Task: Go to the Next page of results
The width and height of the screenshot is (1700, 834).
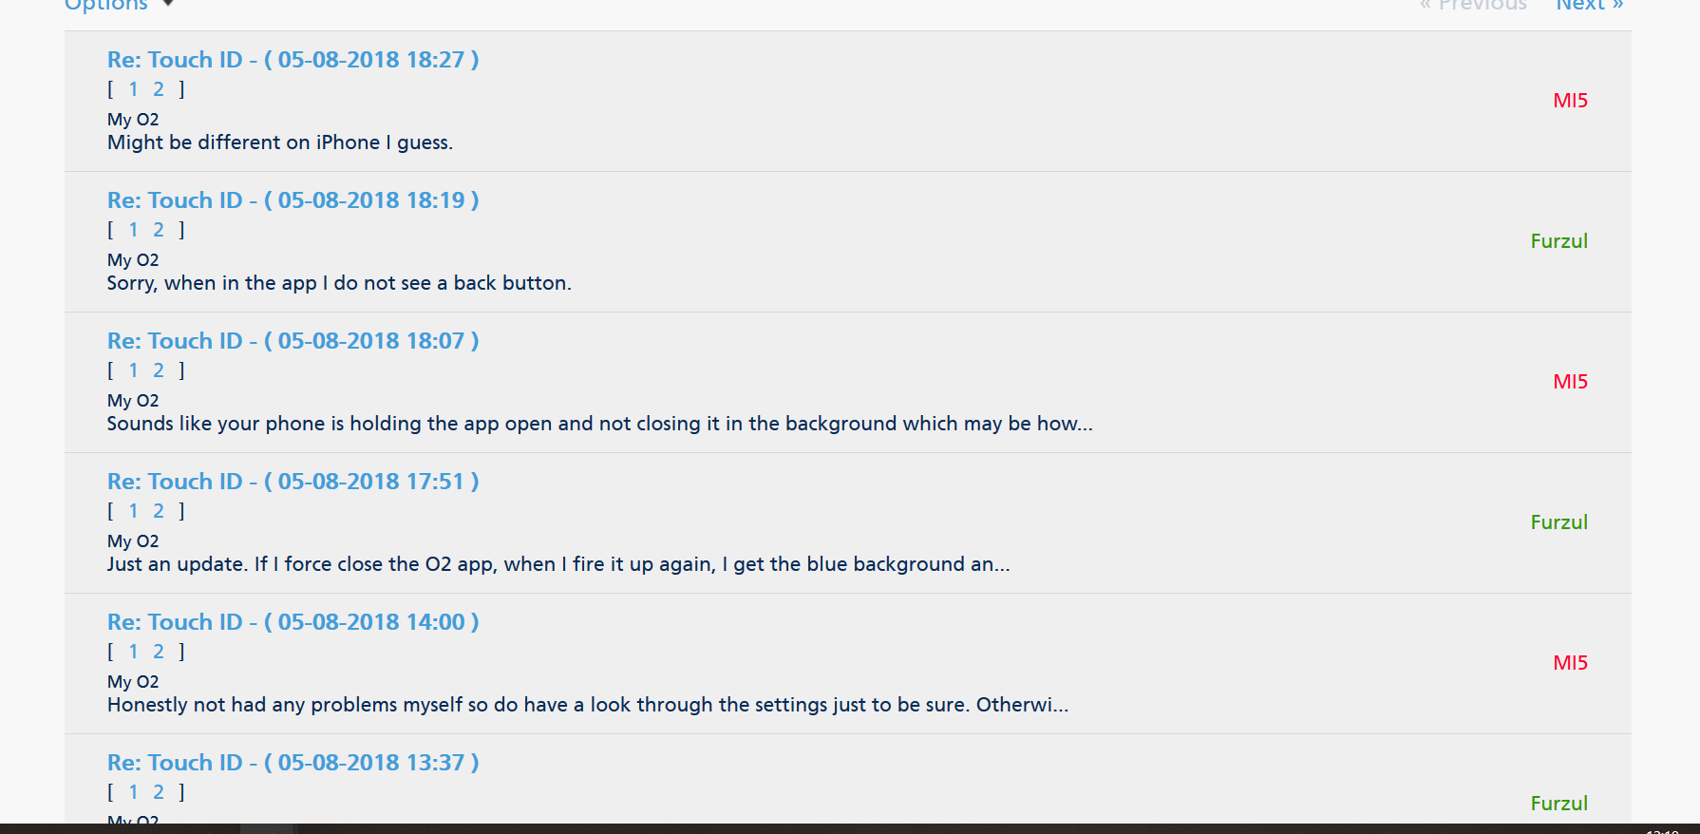Action: tap(1589, 5)
